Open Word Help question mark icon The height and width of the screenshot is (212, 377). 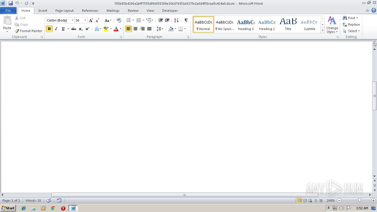point(374,11)
